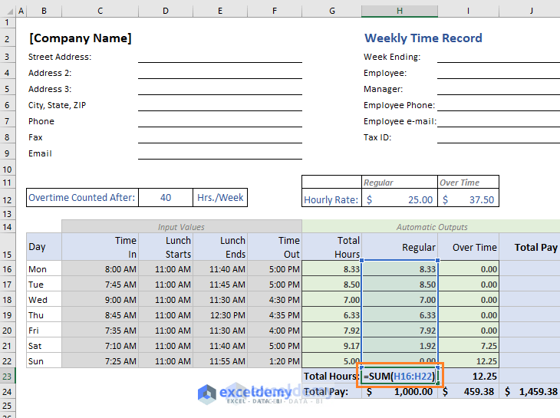This screenshot has width=560, height=418.
Task: Select Thursday Lunch Ends 12:30 PM
Action: click(x=220, y=315)
